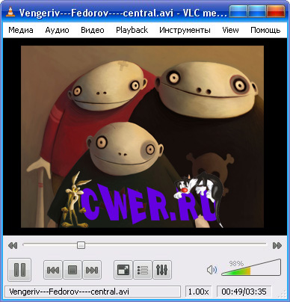This screenshot has height=302, width=290.
Task: Stop the video playback
Action: point(72,270)
